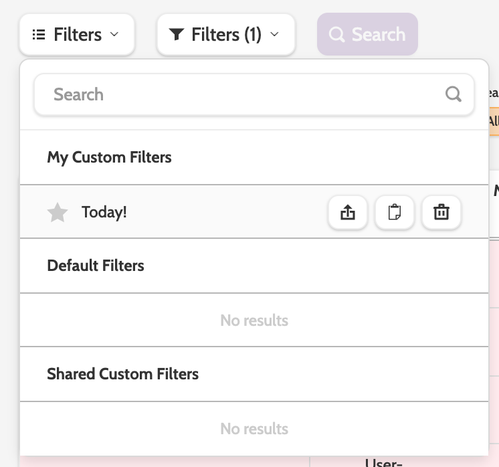Select the Today! custom filter

pos(104,213)
